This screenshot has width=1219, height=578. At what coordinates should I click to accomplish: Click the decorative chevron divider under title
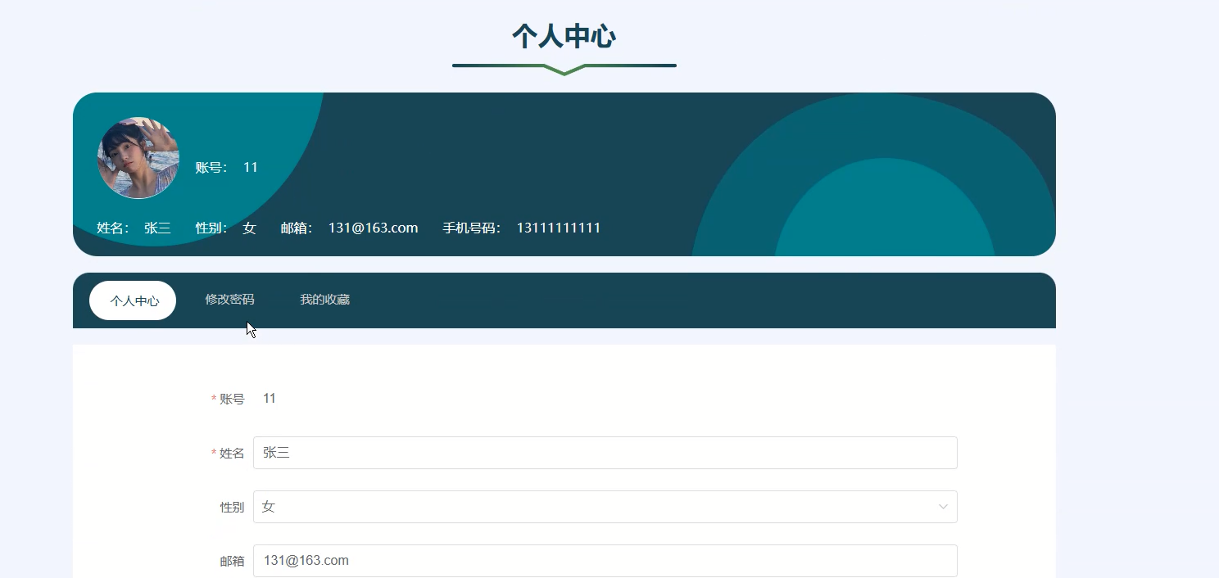(564, 68)
